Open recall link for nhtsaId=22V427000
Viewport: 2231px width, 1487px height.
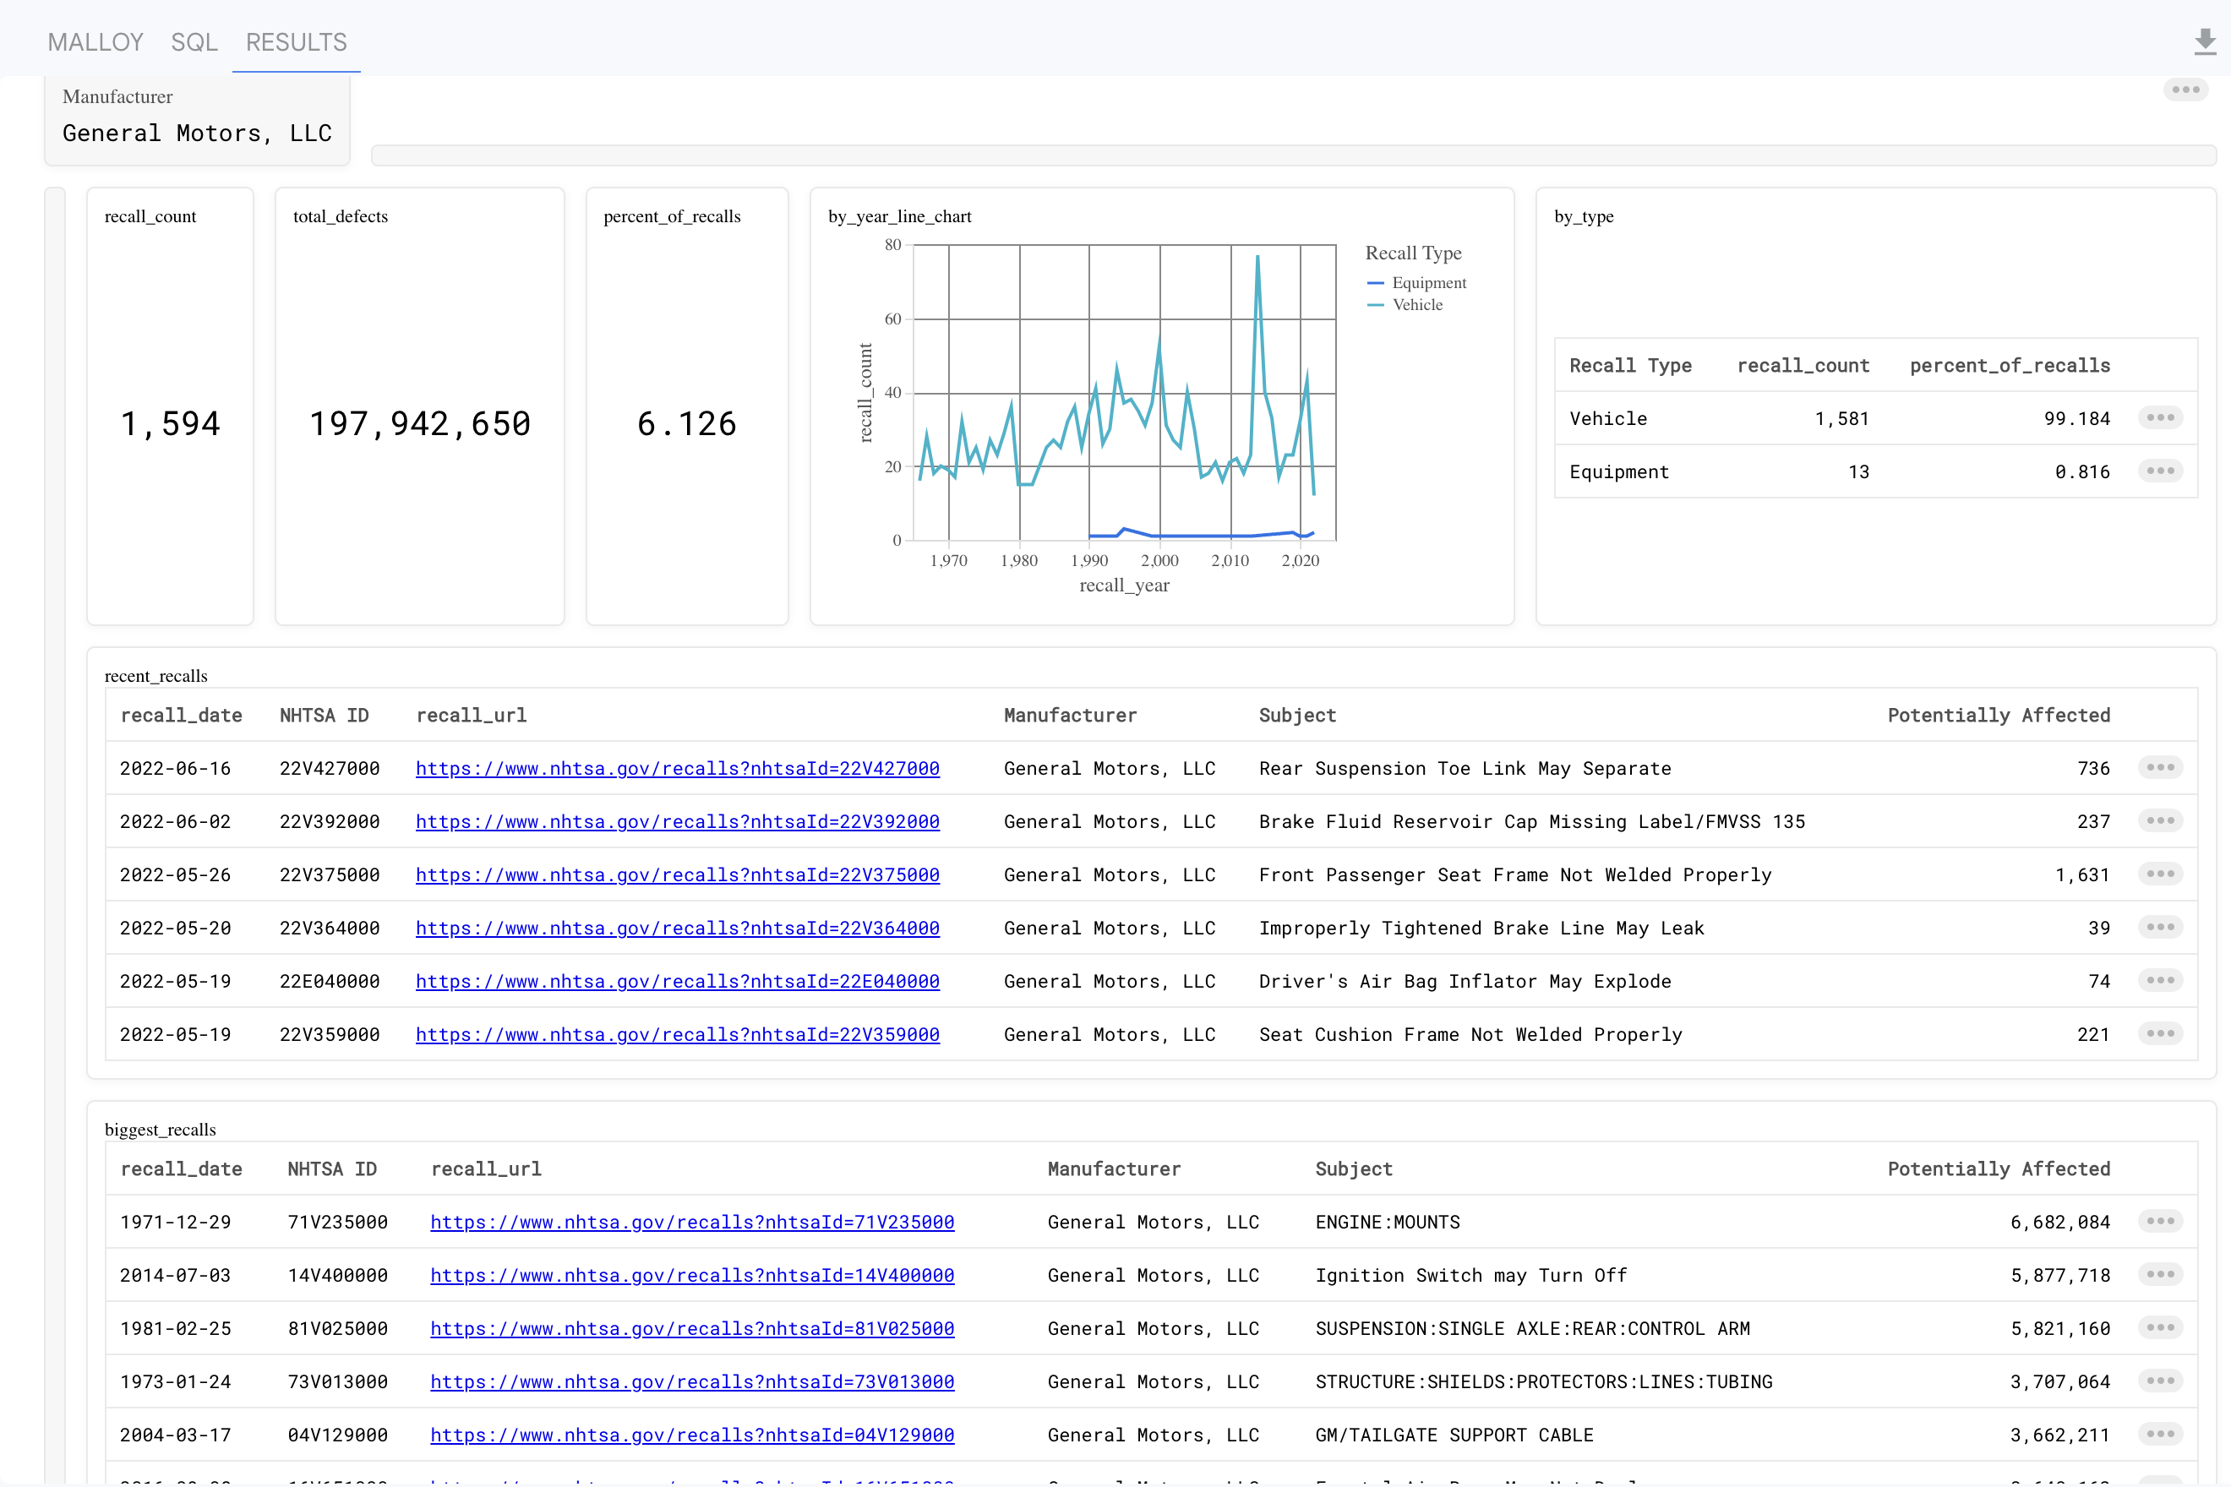click(677, 768)
